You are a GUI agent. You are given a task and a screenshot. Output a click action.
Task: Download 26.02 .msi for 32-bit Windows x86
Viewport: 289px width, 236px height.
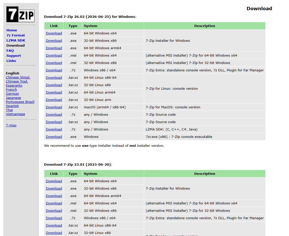pyautogui.click(x=54, y=63)
